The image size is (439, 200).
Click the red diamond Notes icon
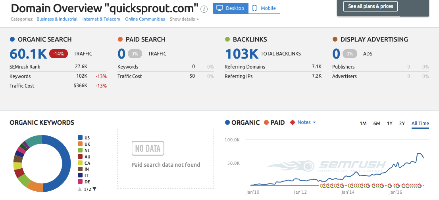click(293, 122)
